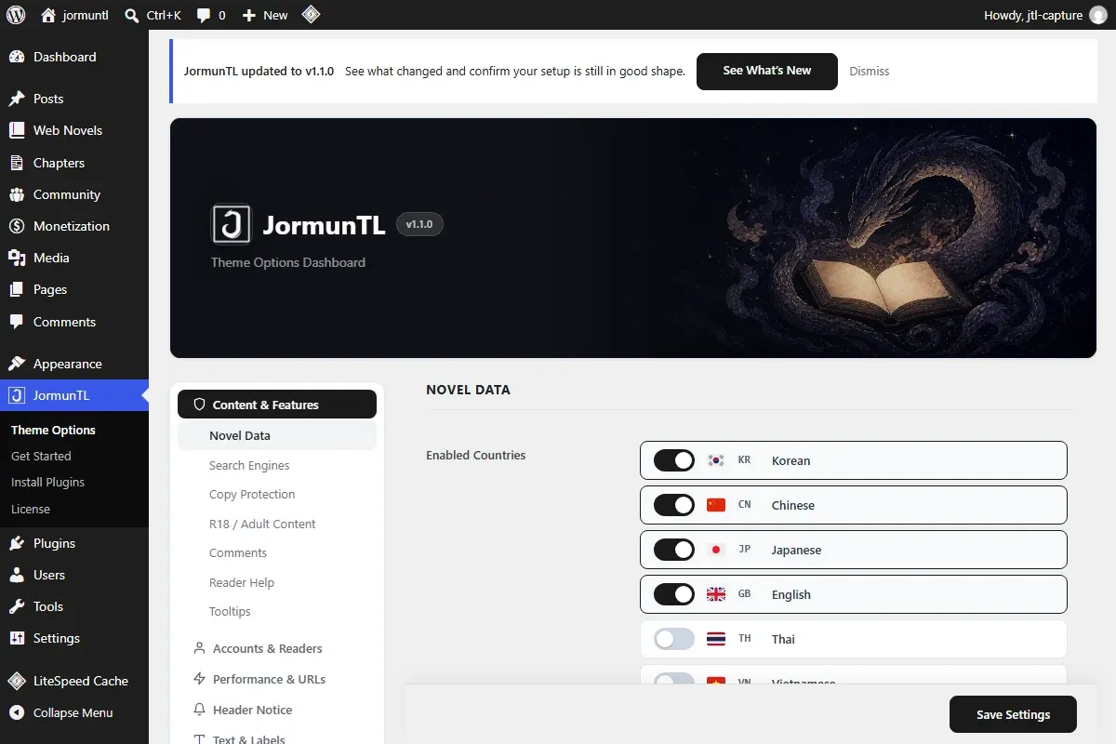Click the Chapters document icon
1116x744 pixels.
point(17,163)
